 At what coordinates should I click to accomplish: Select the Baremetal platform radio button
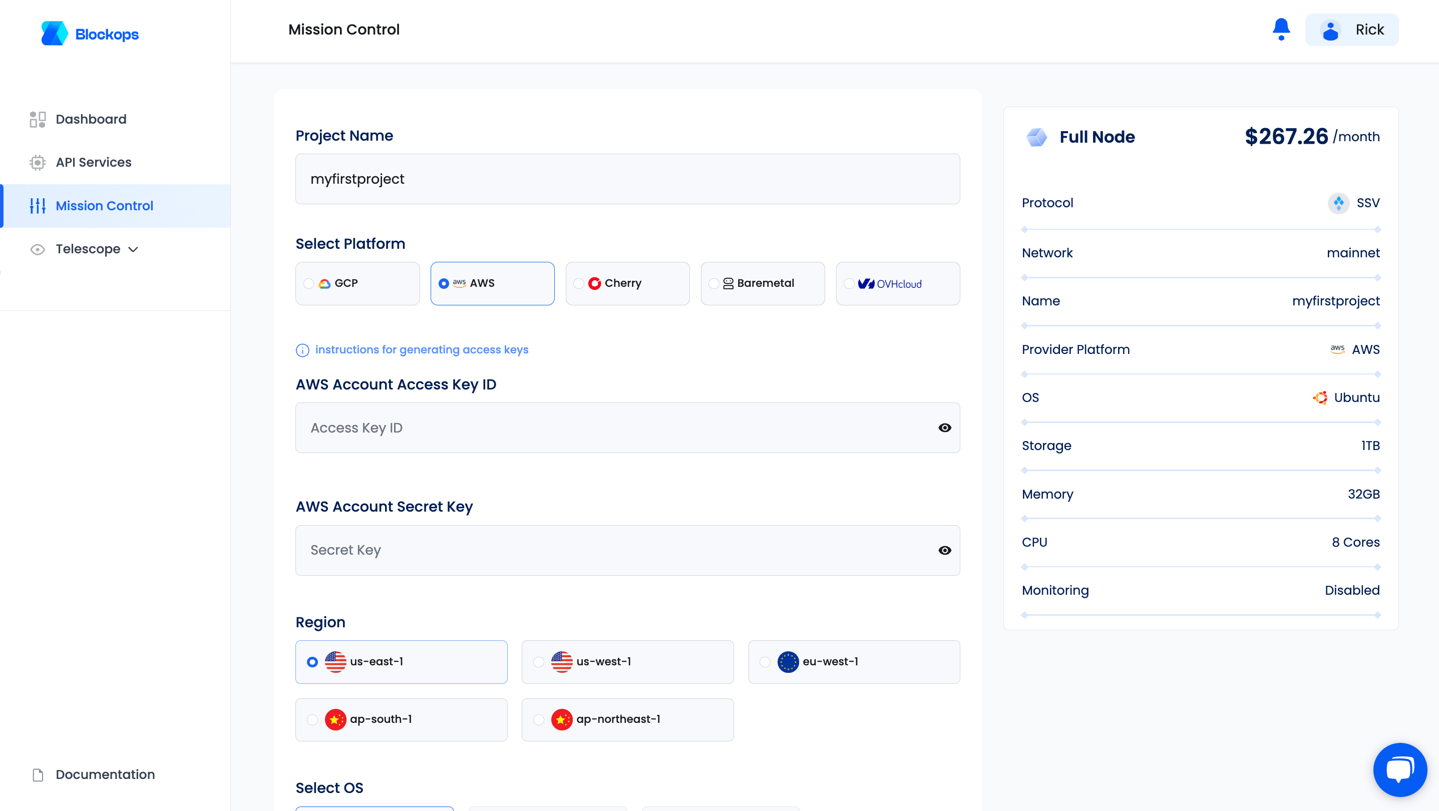tap(714, 284)
